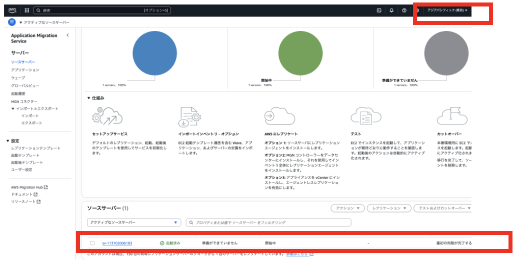Open the レプリケーション dropdown button
This screenshot has height=260, width=519.
point(389,208)
